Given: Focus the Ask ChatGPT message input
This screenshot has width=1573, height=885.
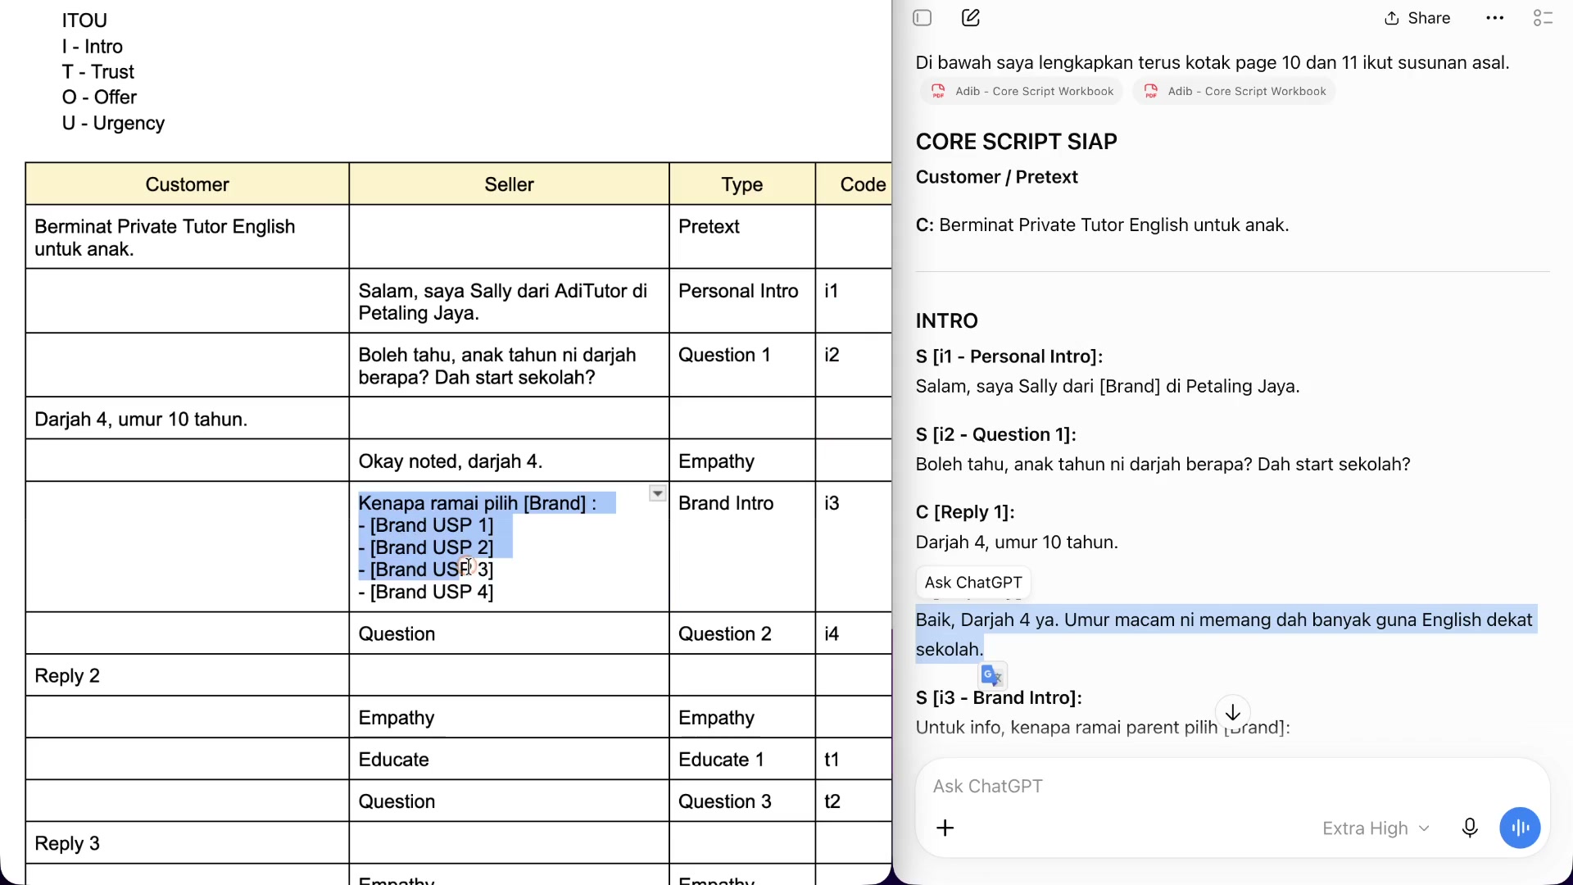Looking at the screenshot, I should (x=1232, y=787).
